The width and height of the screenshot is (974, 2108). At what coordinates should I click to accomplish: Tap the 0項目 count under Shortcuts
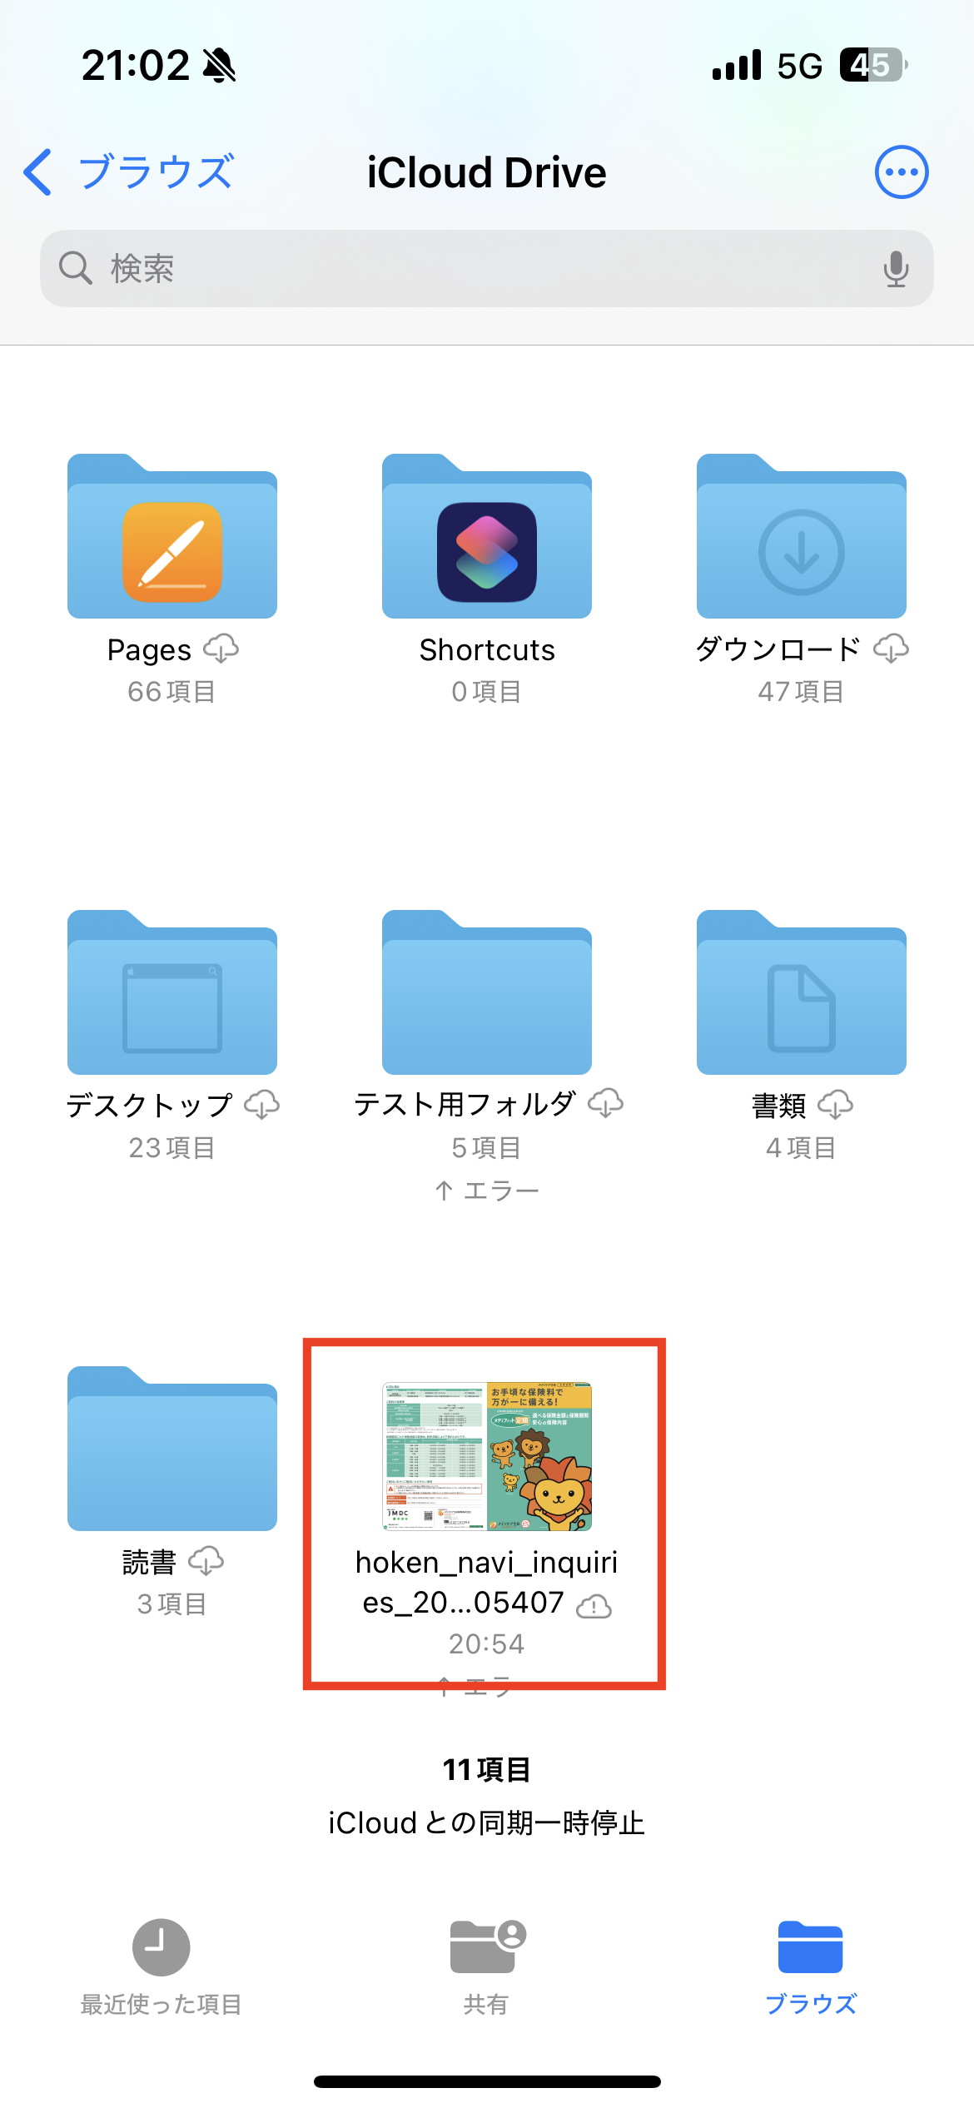coord(487,691)
